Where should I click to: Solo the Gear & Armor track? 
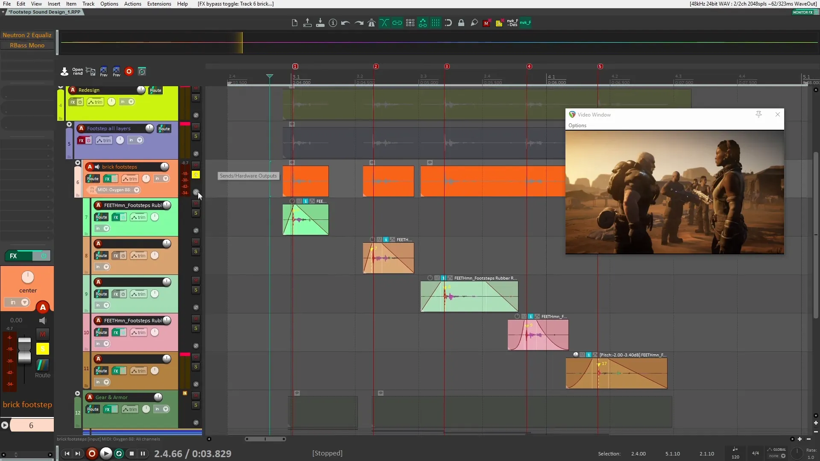(196, 406)
